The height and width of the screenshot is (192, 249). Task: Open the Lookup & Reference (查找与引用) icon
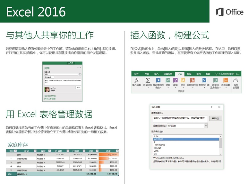tap(204, 80)
